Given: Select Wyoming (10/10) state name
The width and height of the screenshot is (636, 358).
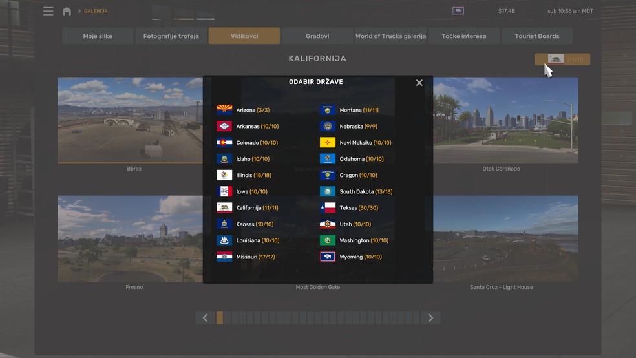Looking at the screenshot, I should tap(361, 257).
